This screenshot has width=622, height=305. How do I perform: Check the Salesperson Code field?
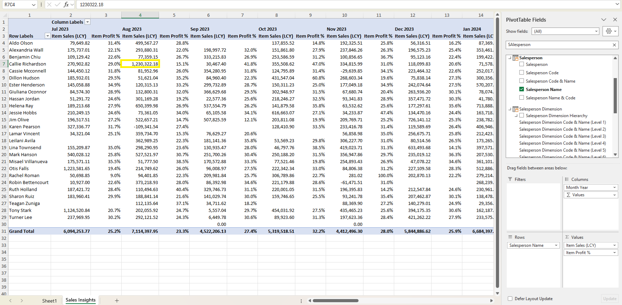[522, 73]
